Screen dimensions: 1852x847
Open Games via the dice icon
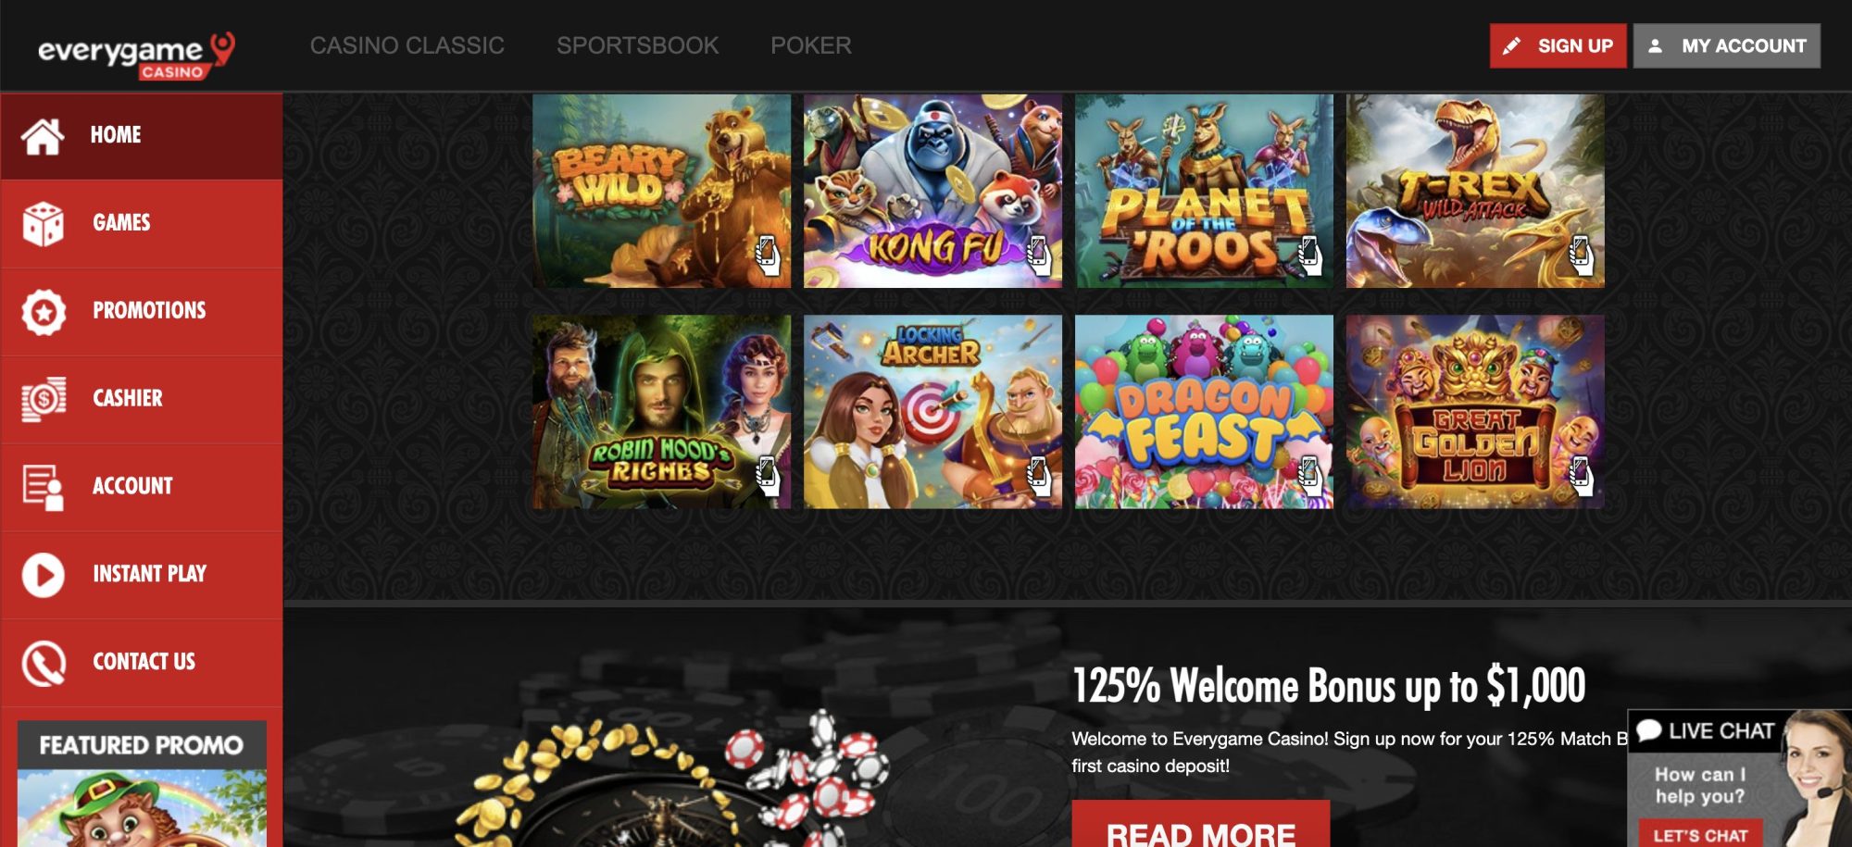(x=43, y=223)
